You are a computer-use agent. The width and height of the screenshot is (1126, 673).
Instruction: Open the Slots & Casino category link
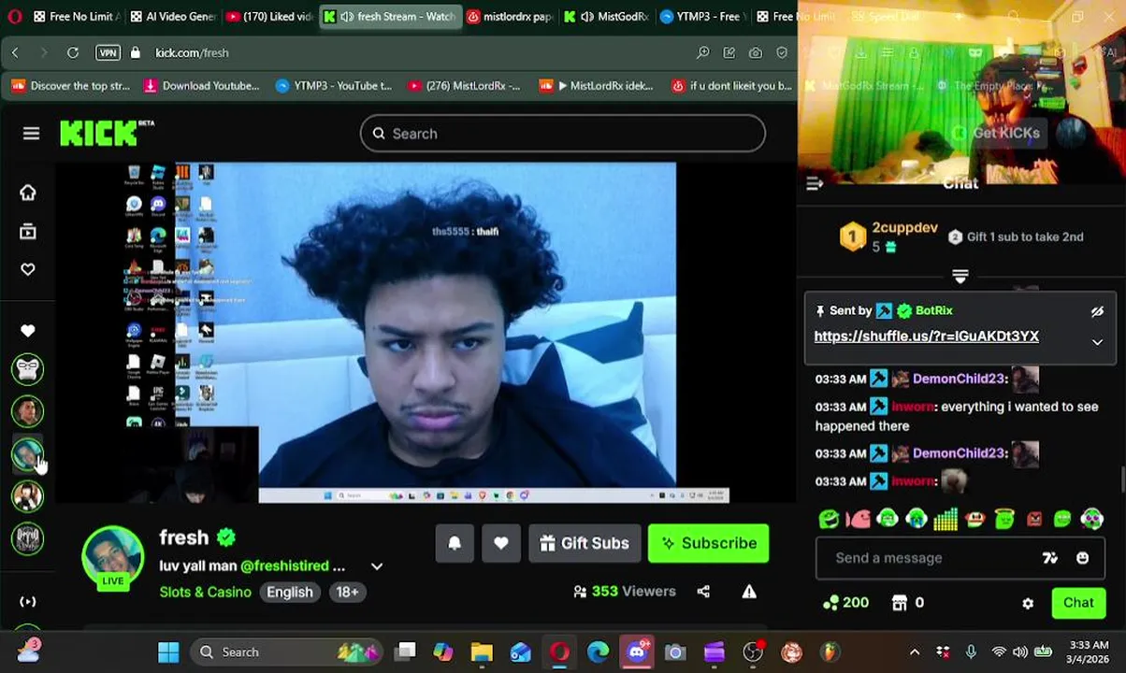point(205,592)
